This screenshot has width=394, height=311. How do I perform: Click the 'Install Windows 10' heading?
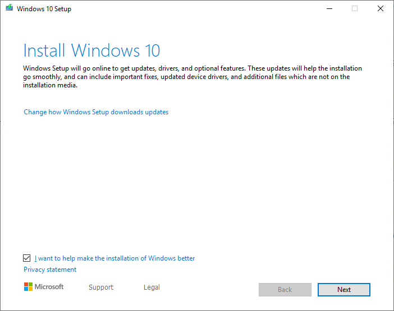pos(91,50)
